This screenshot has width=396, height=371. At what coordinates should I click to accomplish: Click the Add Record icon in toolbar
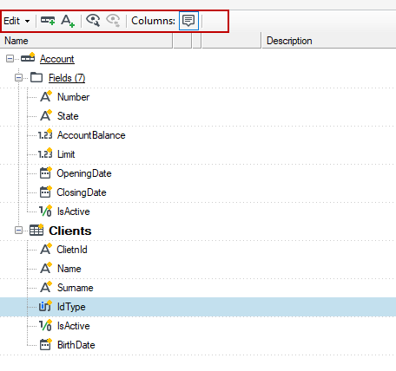(48, 21)
